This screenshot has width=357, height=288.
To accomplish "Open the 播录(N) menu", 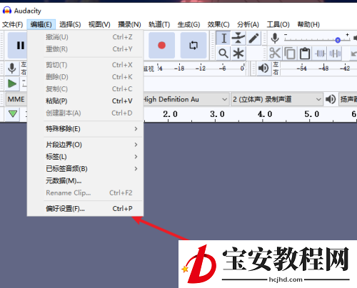I will pos(129,24).
